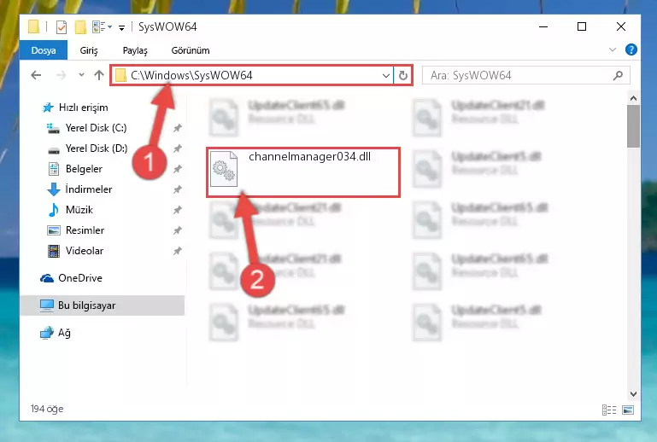Minimize the SysWOW64 window
Screen dimensions: 657x442
543,26
